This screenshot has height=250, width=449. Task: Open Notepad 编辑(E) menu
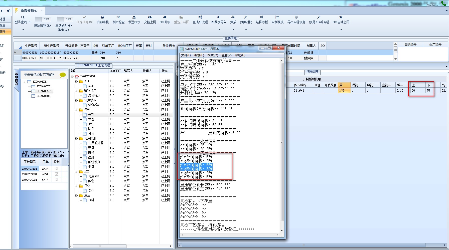pos(199,55)
